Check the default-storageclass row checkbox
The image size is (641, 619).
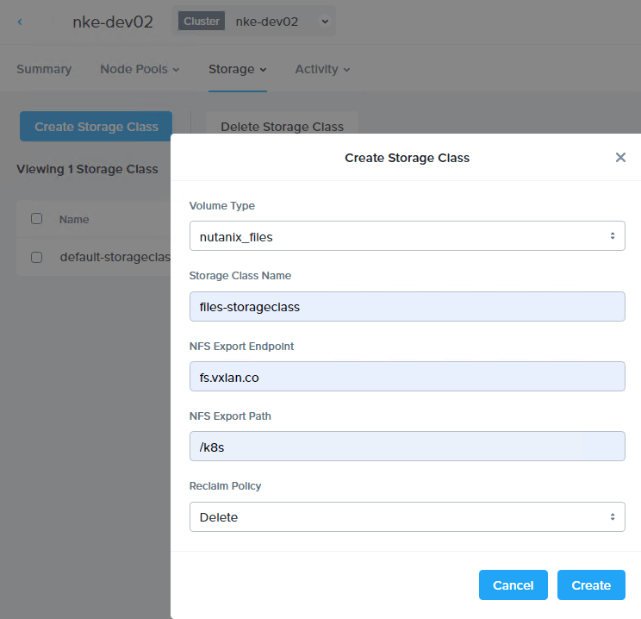pyautogui.click(x=36, y=257)
